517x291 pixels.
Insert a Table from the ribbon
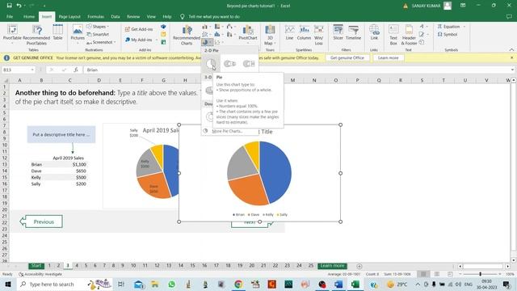point(57,32)
